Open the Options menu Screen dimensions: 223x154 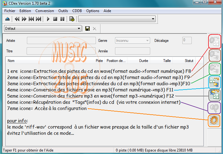click(x=93, y=11)
